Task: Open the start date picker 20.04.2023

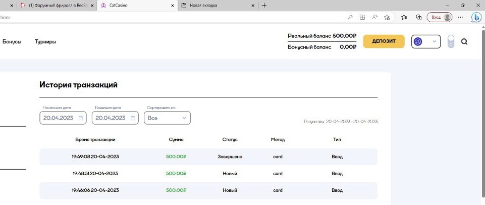Action: pos(63,118)
